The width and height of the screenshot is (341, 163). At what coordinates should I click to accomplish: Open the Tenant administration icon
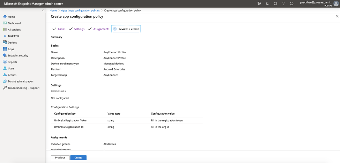click(x=5, y=81)
